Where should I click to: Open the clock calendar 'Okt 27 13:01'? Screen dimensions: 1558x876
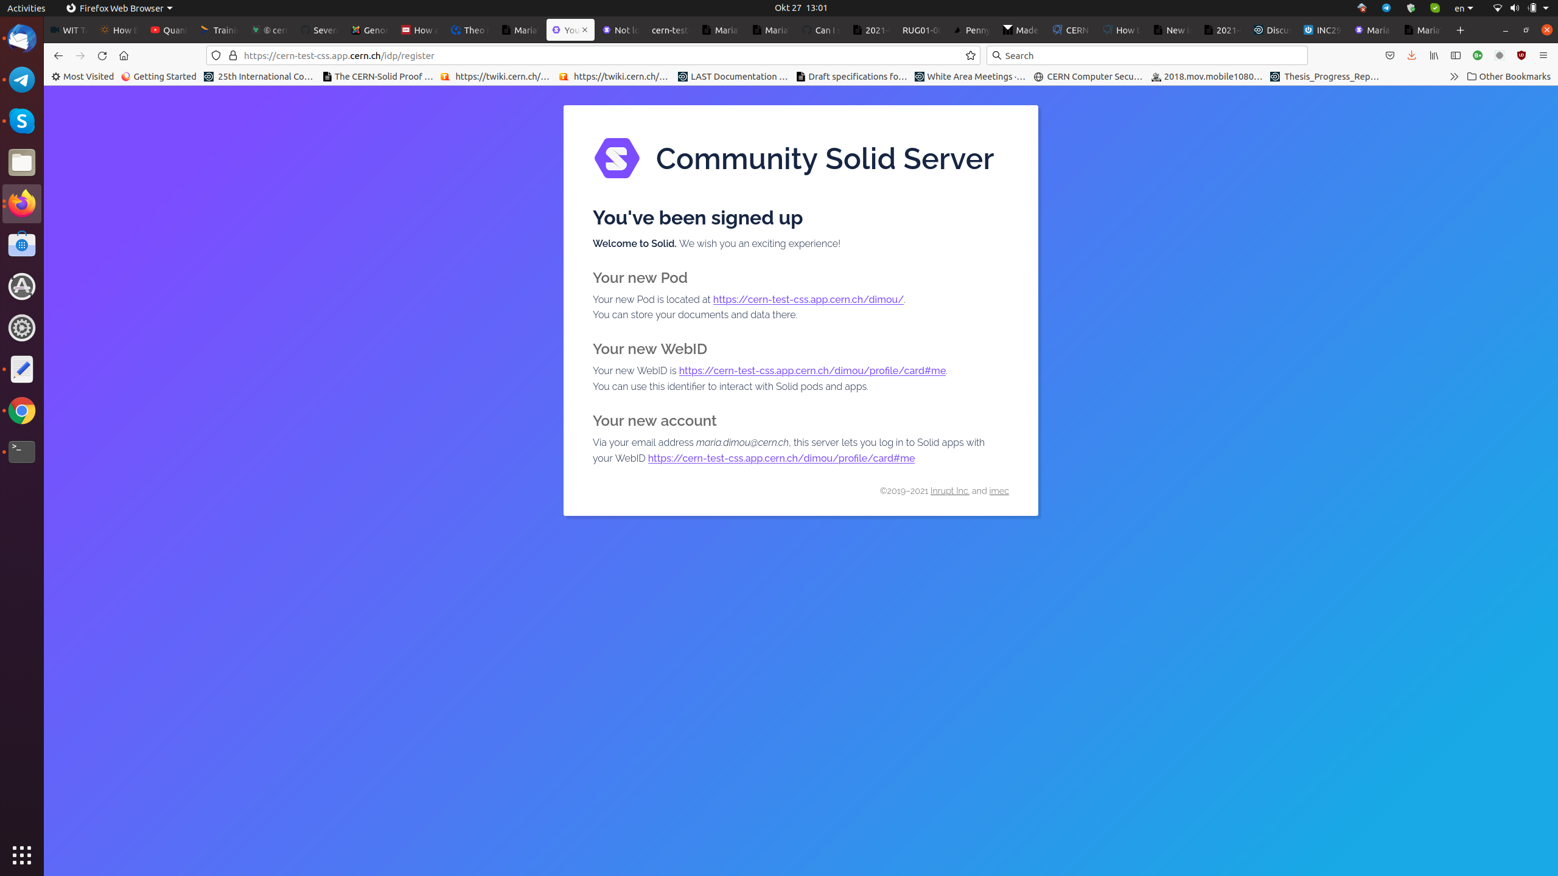click(801, 8)
